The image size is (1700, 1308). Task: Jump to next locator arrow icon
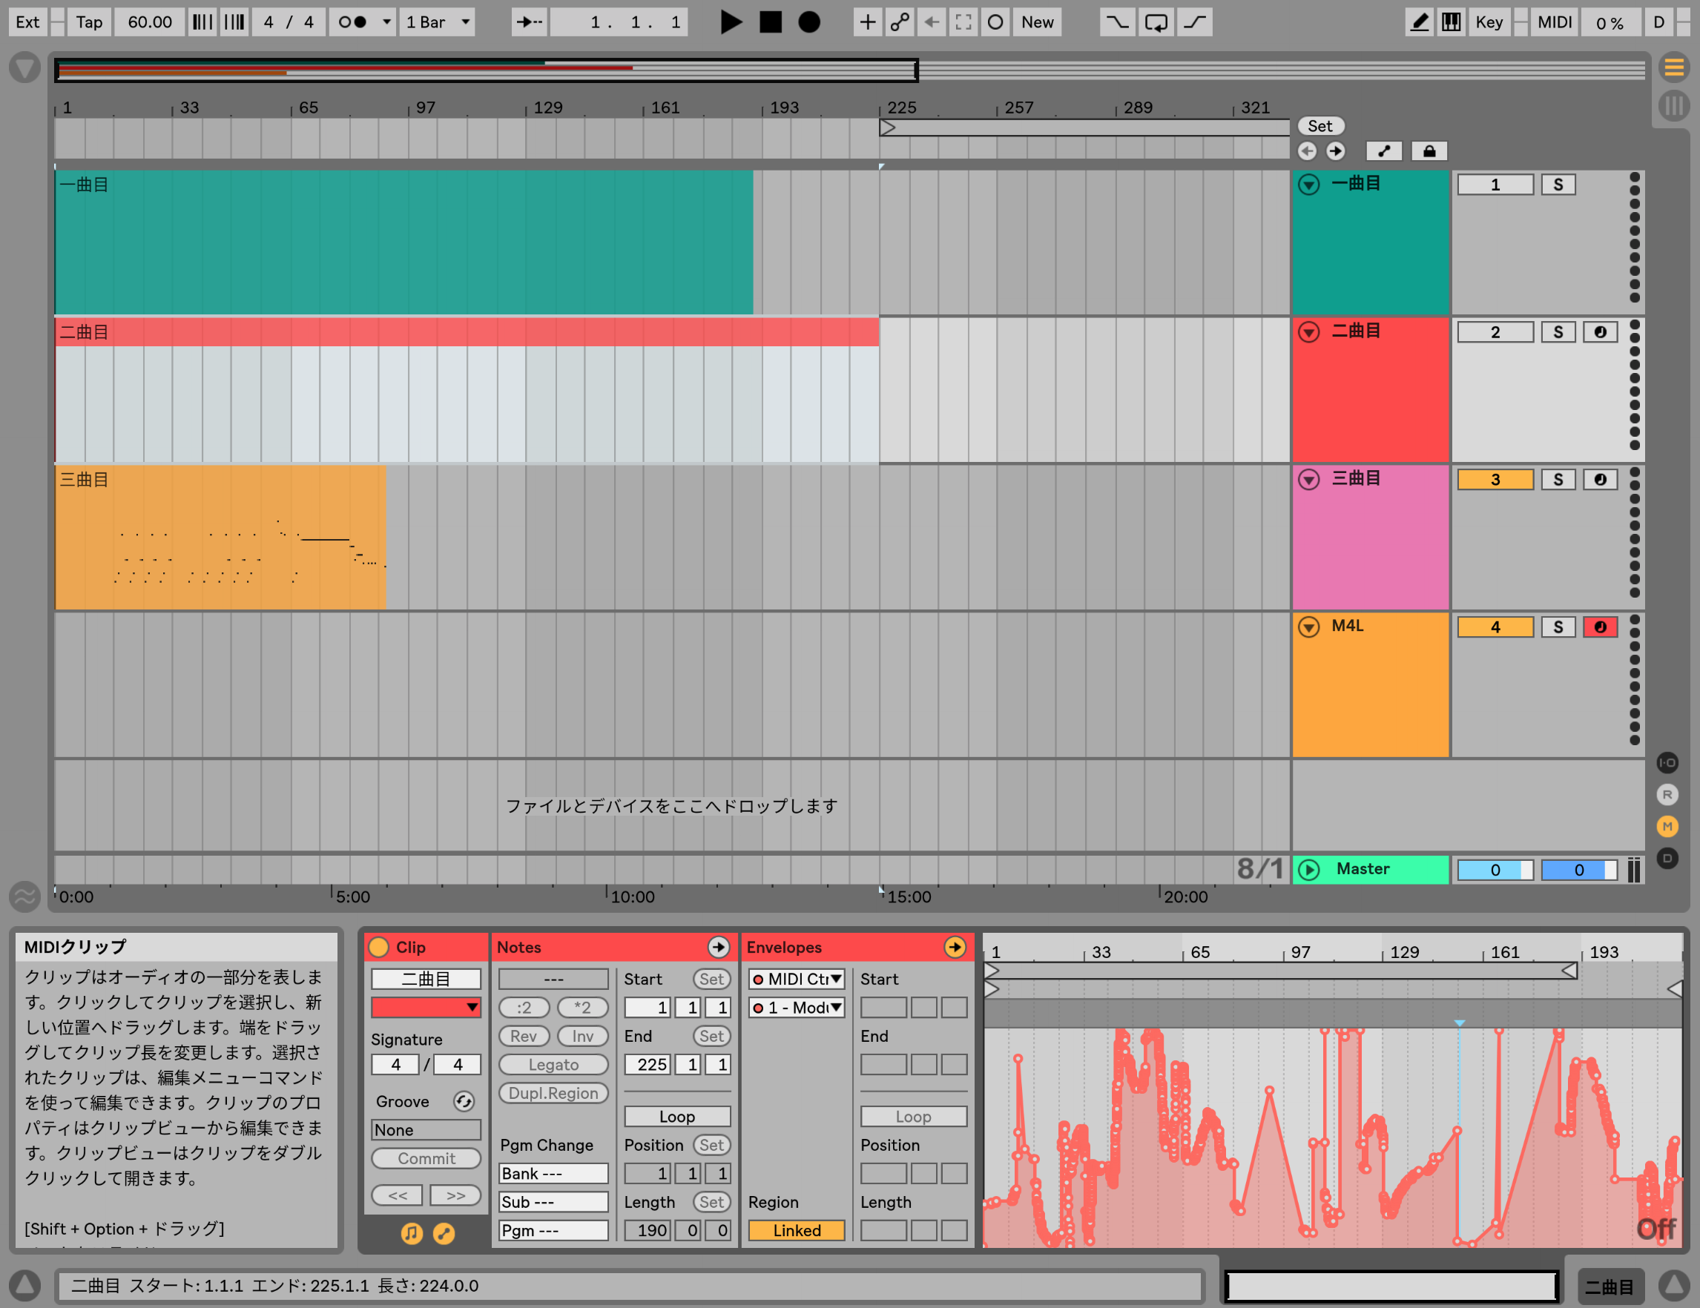coord(1336,151)
